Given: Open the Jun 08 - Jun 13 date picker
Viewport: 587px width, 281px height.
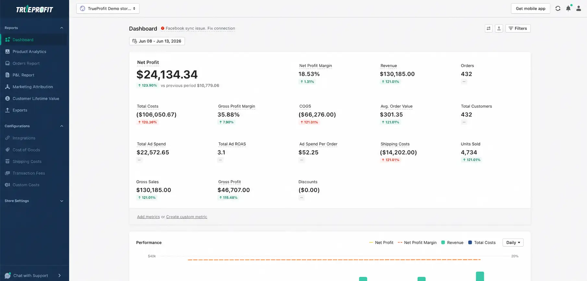Looking at the screenshot, I should (157, 41).
